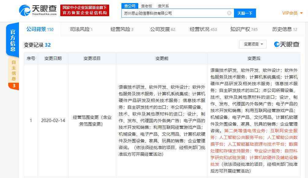308x178 pixels.
Task: Open the 经营风险 tab
Action: [x=122, y=29]
